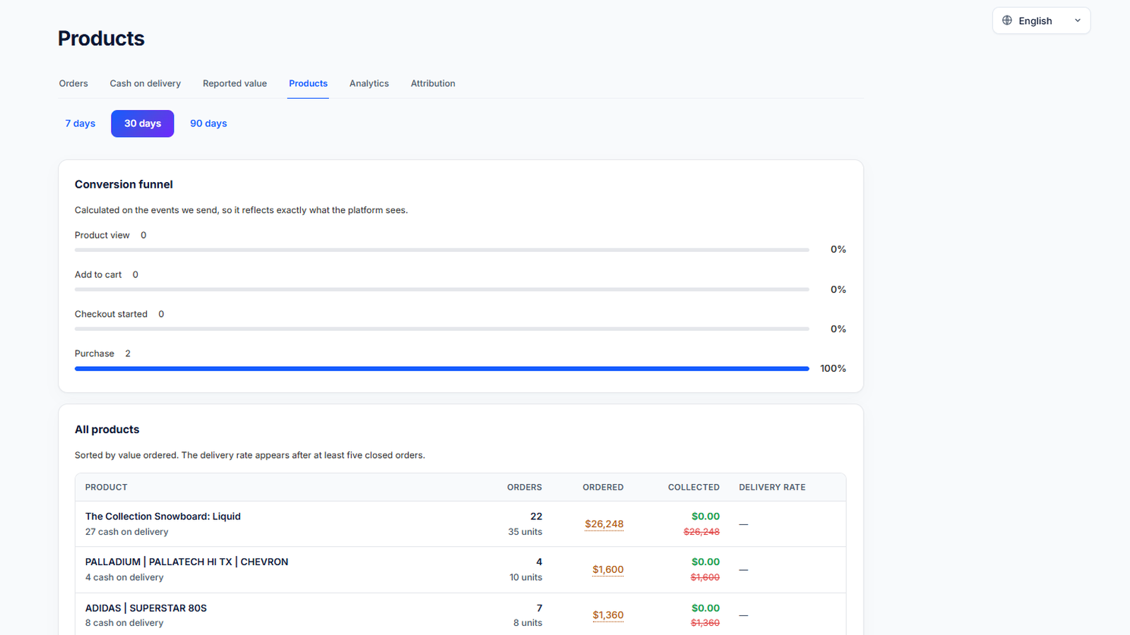Screen dimensions: 1130x635
Task: Click the Purchase funnel progress bar
Action: tap(442, 368)
